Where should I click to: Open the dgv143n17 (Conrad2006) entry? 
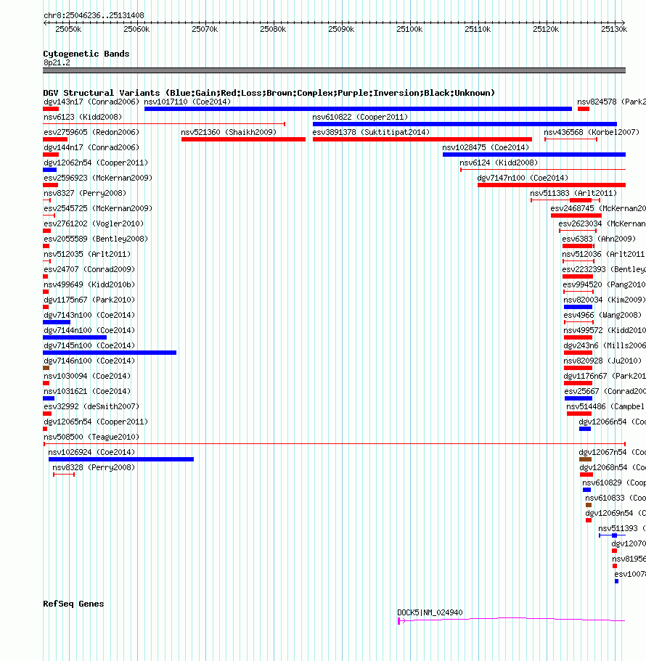point(91,102)
